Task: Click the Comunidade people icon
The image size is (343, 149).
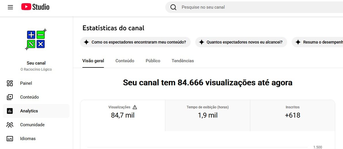Action: [x=10, y=125]
